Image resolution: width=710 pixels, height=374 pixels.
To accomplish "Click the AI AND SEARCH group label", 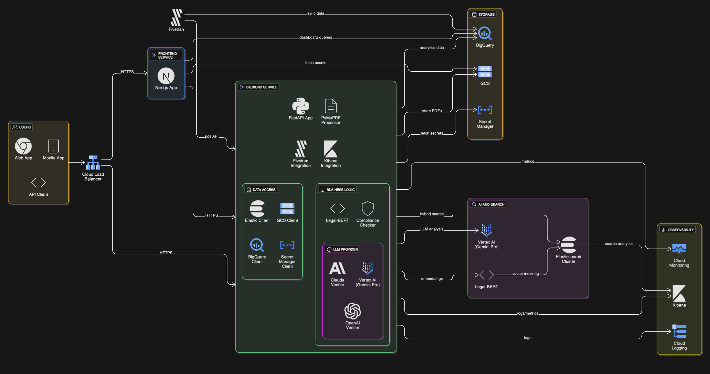I will click(491, 204).
